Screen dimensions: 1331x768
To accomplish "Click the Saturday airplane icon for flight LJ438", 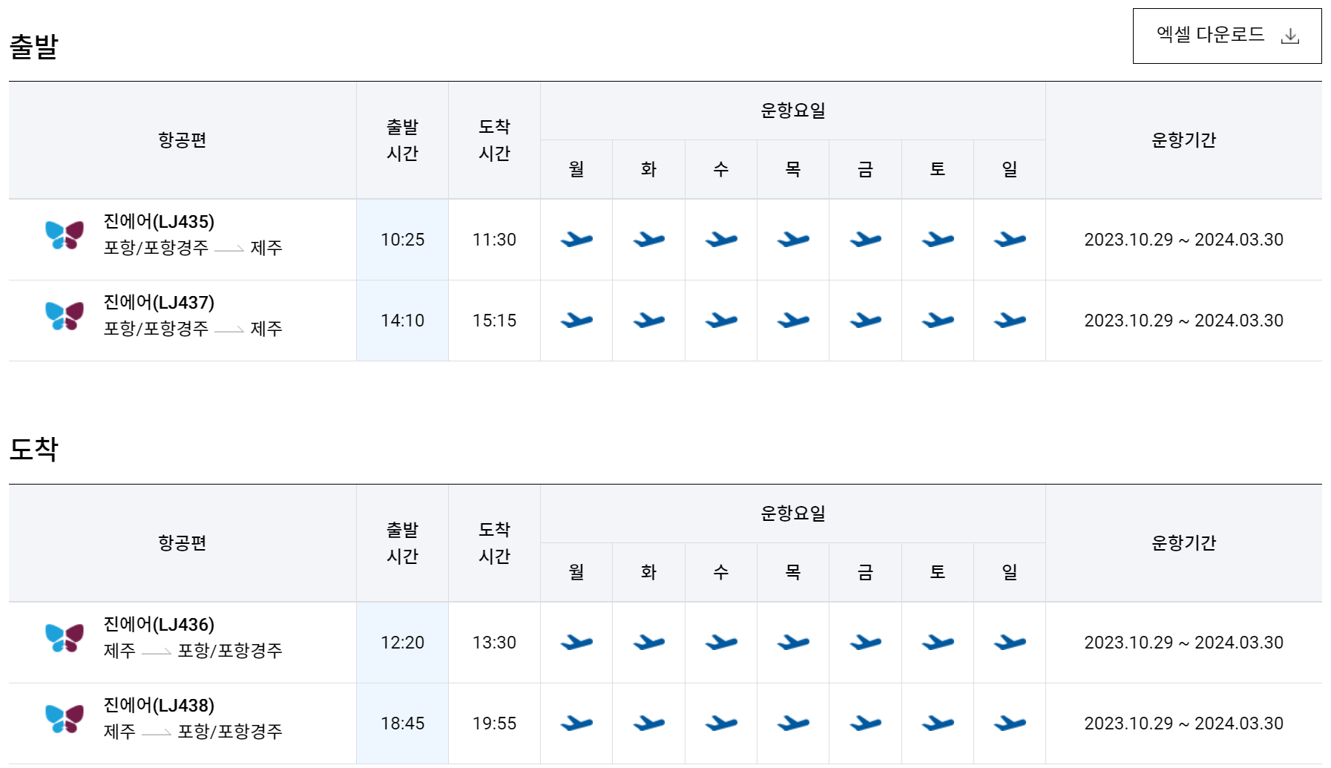I will click(x=937, y=722).
